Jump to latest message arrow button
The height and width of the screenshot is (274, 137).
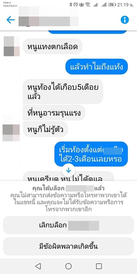(68, 170)
